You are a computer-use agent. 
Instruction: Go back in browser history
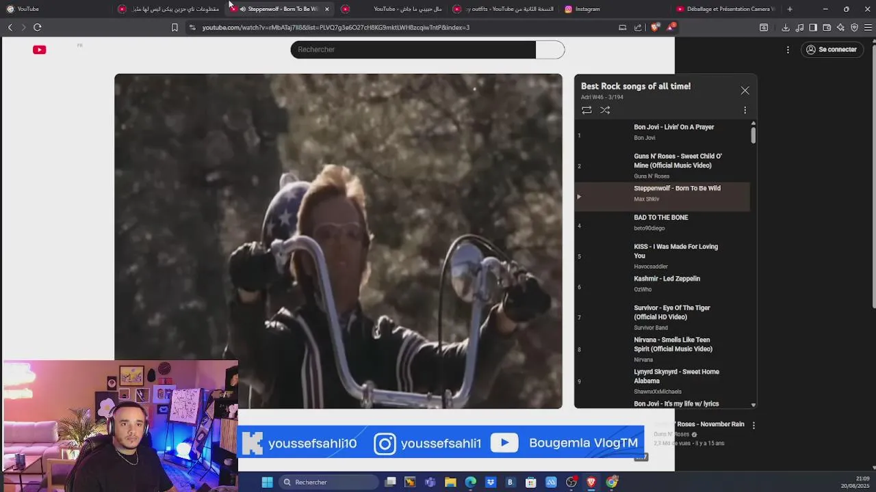point(10,27)
